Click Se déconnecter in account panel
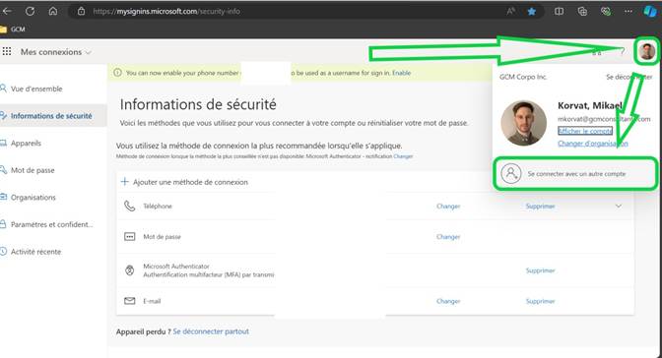The image size is (662, 358). 629,77
